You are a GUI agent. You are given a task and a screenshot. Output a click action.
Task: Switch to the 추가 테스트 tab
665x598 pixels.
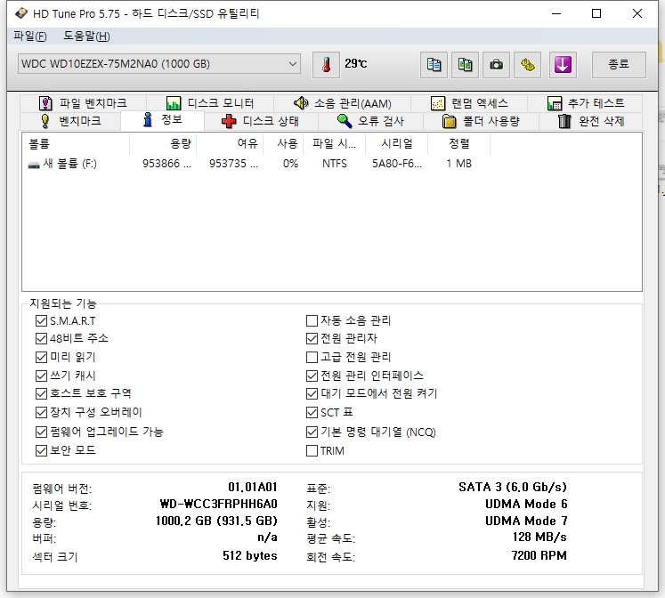(585, 103)
